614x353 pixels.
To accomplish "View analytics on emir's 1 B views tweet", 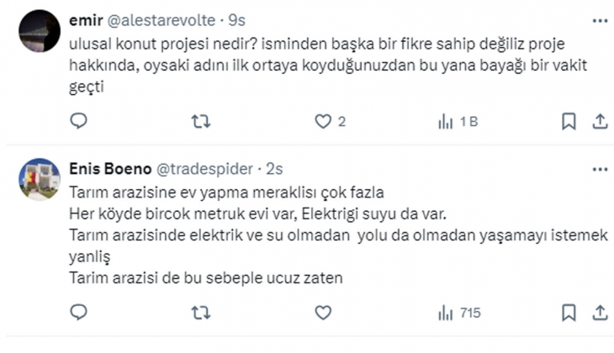I will tap(446, 123).
